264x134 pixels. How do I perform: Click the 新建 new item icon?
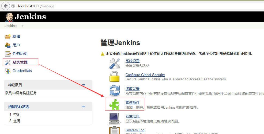click(8, 37)
